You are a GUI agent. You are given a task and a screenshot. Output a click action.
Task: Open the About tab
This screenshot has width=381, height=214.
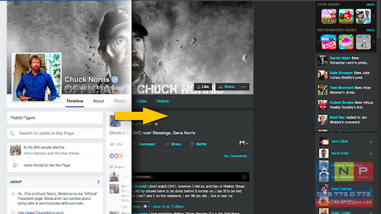[99, 101]
